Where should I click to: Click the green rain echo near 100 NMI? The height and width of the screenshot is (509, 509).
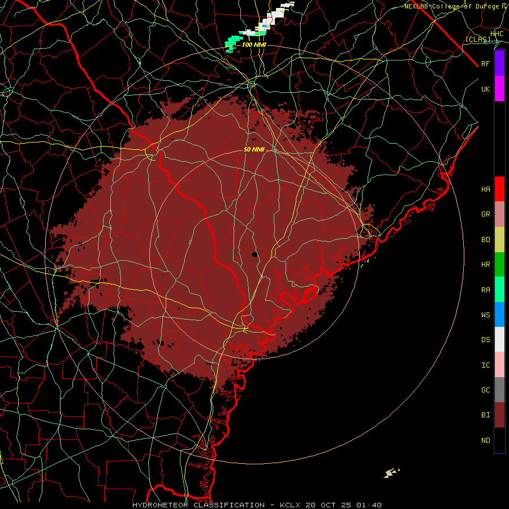click(233, 42)
